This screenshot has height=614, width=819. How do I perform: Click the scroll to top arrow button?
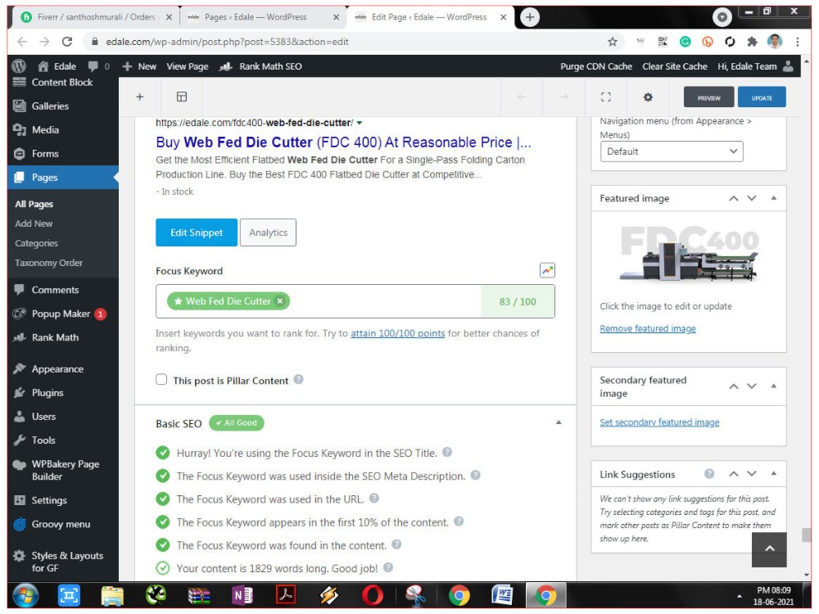coord(769,549)
